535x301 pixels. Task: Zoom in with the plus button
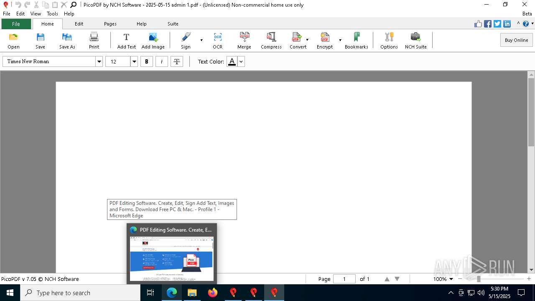(x=529, y=279)
